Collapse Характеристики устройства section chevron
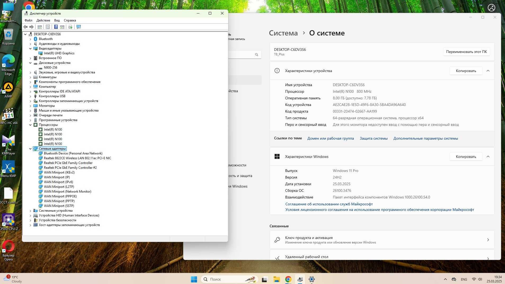Viewport: 505px width, 284px height. pos(488,71)
